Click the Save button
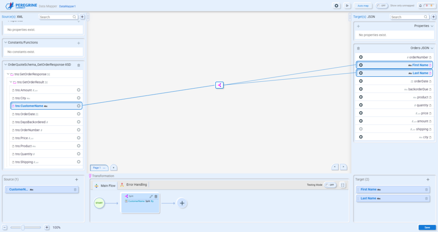This screenshot has width=438, height=232. click(x=427, y=227)
